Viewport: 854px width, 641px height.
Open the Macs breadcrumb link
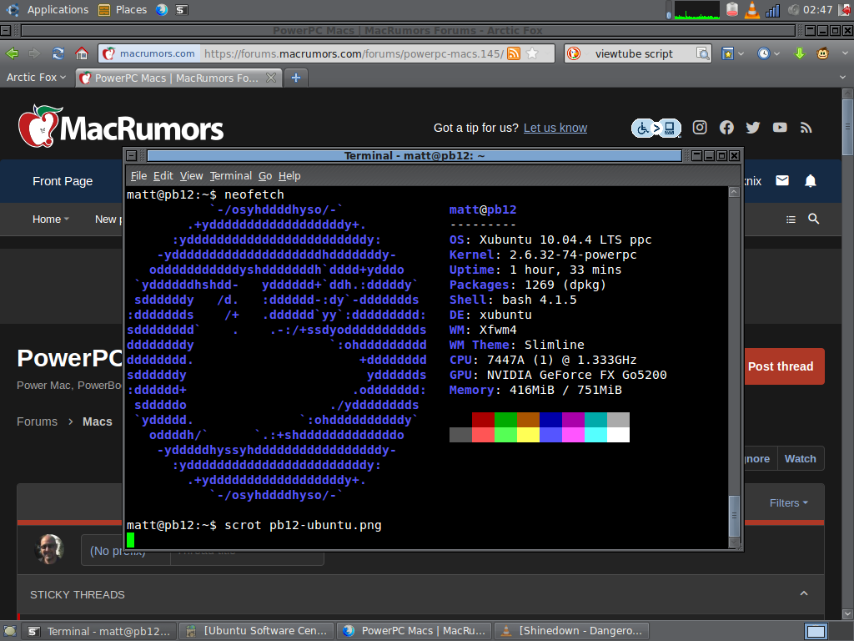pyautogui.click(x=97, y=421)
